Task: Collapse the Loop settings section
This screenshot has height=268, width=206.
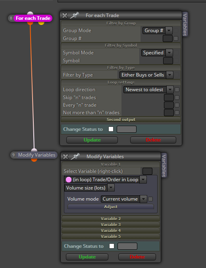Action: [121, 82]
